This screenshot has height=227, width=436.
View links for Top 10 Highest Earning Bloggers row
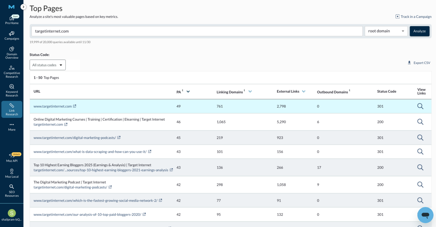coord(420,167)
